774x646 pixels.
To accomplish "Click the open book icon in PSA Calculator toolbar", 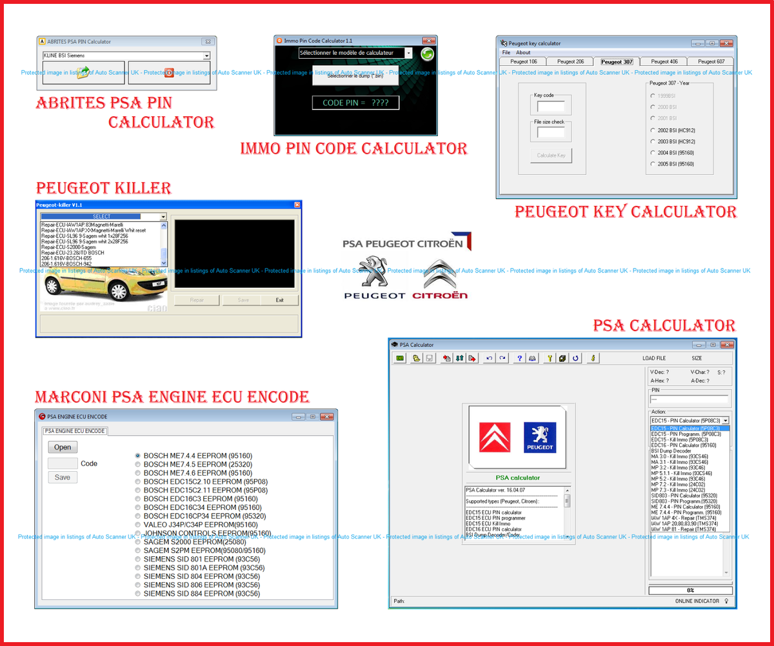I will (x=533, y=358).
